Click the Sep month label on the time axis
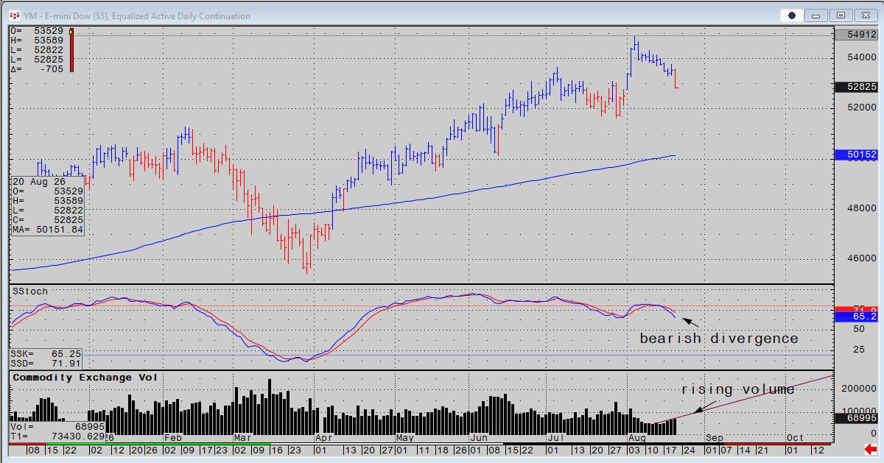 714,437
